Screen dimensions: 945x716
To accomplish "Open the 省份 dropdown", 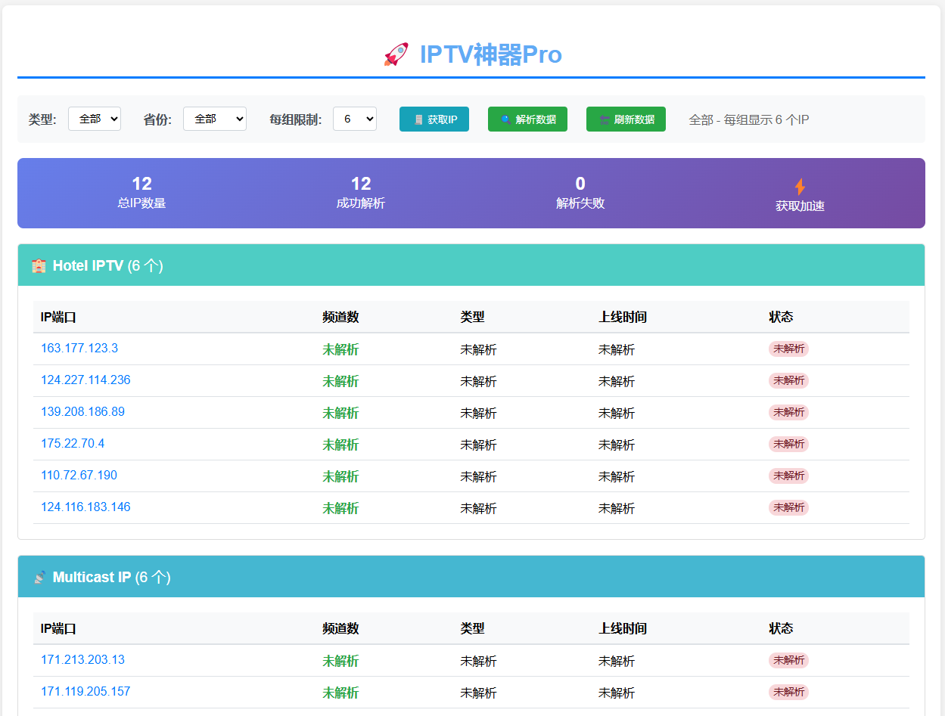I will pos(215,119).
